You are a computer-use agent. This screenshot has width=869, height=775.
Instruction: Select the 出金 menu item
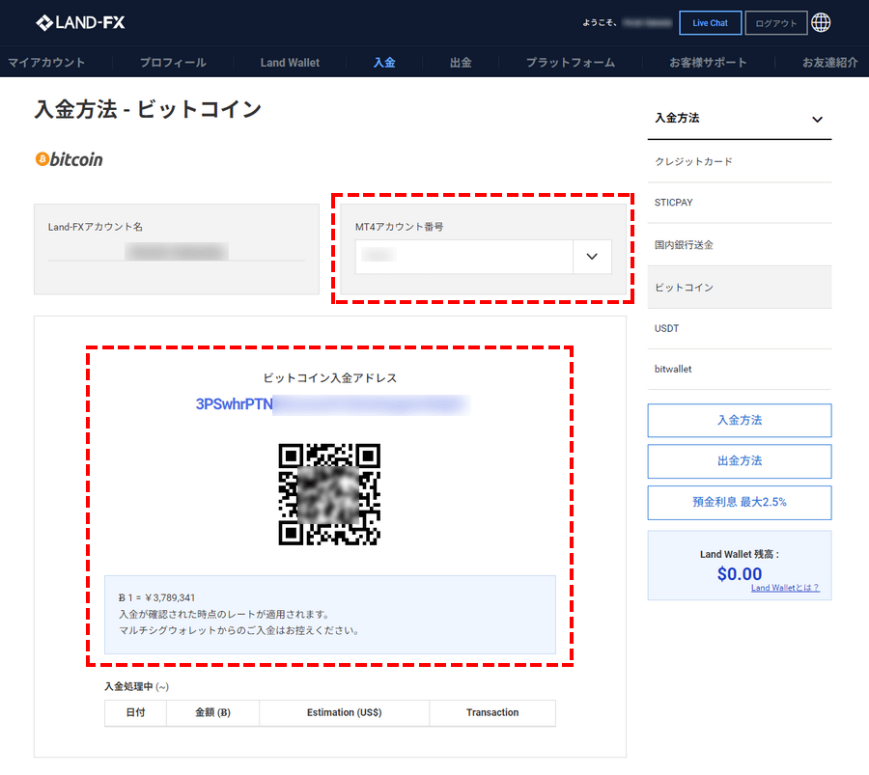click(461, 63)
